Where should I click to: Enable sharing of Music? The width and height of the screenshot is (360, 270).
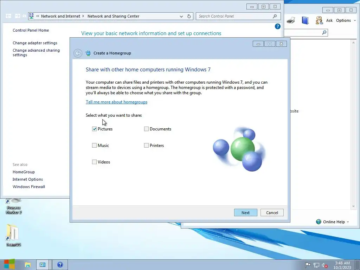[x=94, y=145]
